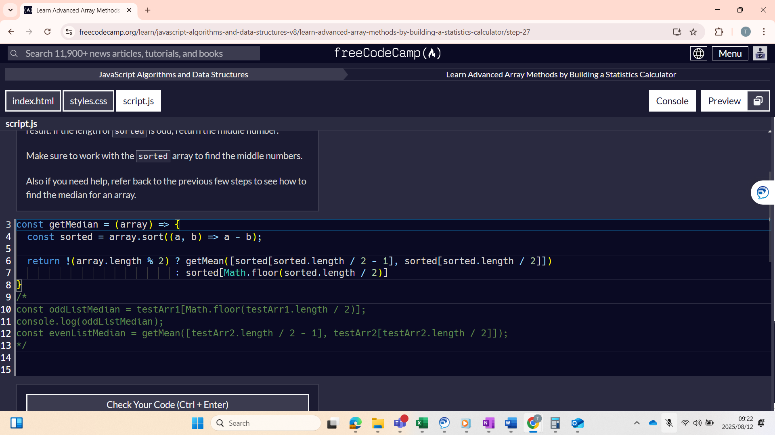Mute the microphone in the system tray
This screenshot has width=775, height=435.
(x=669, y=423)
